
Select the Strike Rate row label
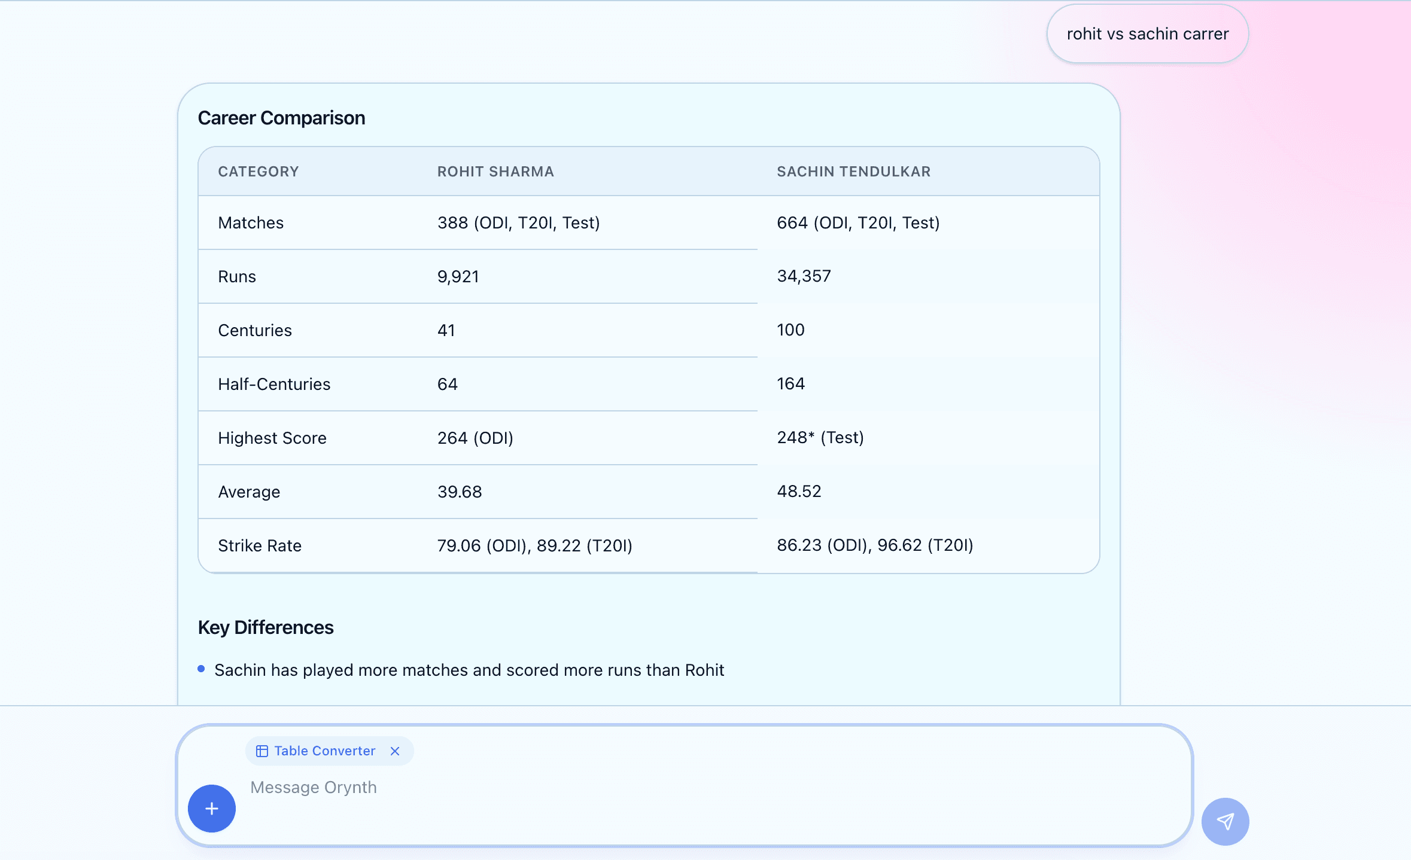[x=260, y=545]
